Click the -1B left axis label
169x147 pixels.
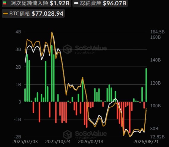point(18,119)
